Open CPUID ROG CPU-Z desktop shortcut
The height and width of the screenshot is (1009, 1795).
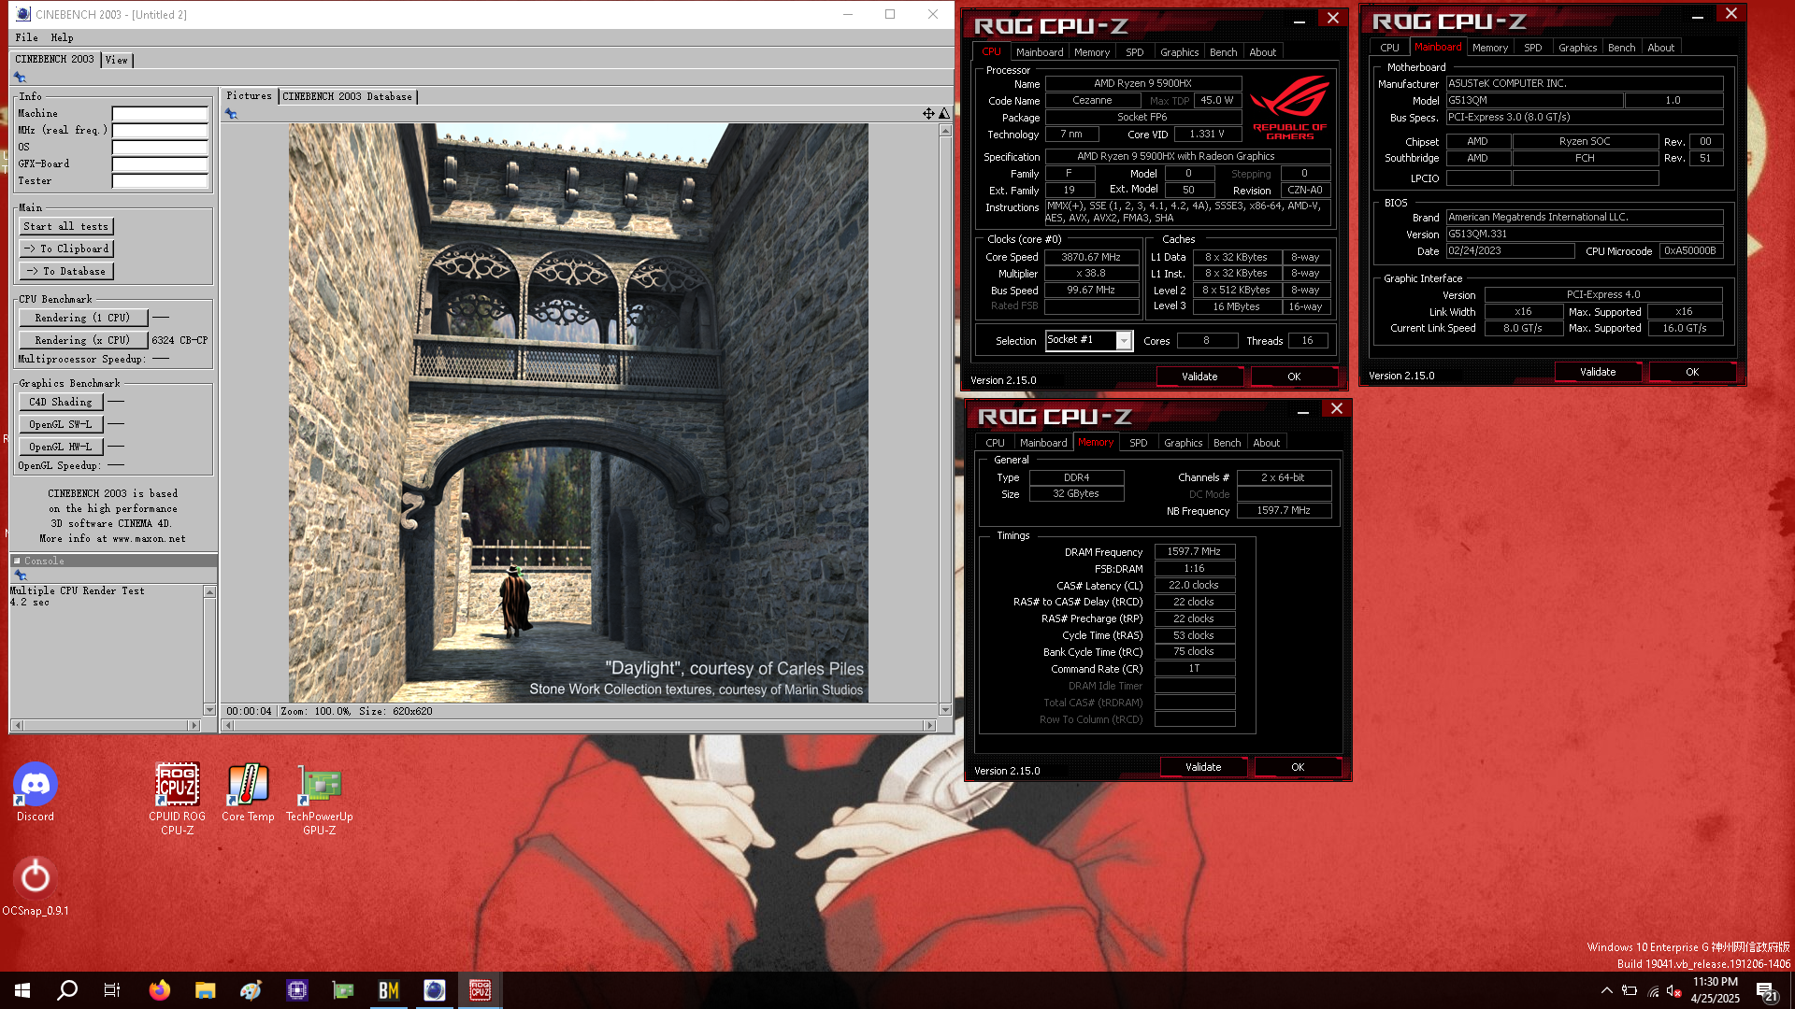pos(178,800)
